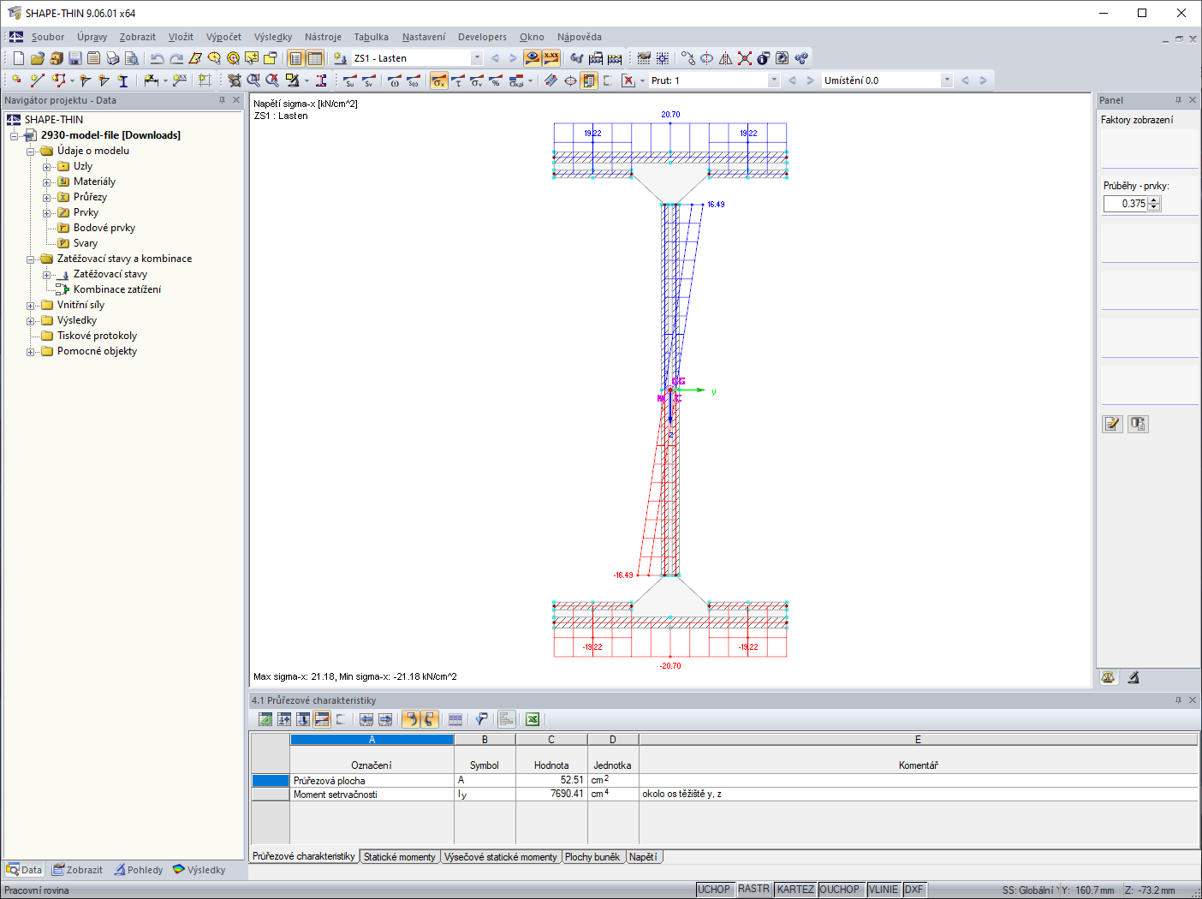1202x899 pixels.
Task: Expand the Zatěžovací stavy tree node
Action: pos(47,275)
